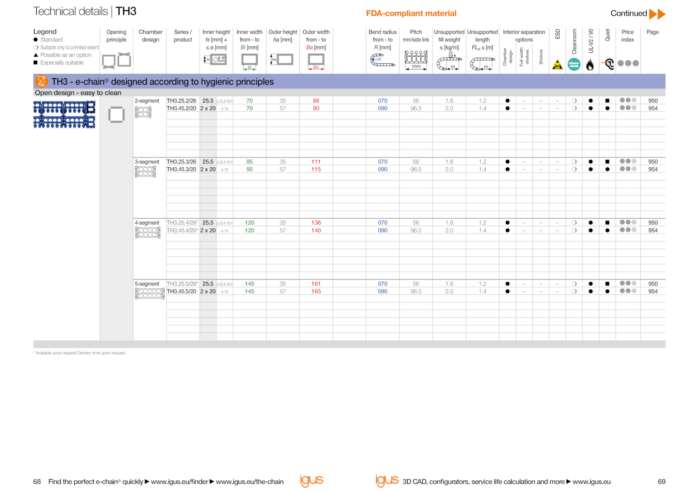Image resolution: width=699 pixels, height=494 pixels.
Task: Click the Series / product column header
Action: 183,36
